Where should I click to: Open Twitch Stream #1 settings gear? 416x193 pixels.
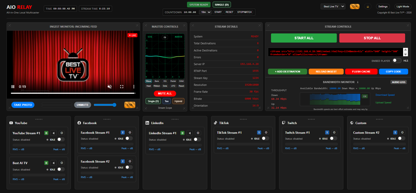[334, 132]
